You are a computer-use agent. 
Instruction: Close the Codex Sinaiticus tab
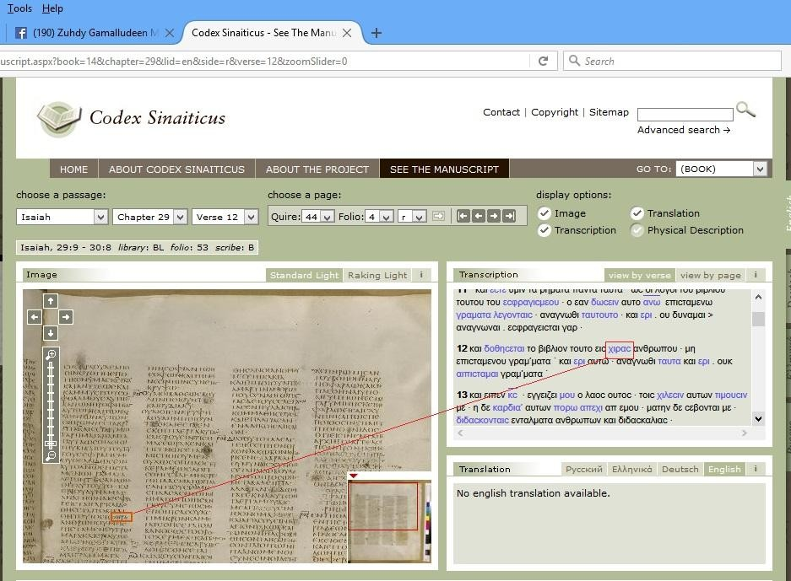347,33
